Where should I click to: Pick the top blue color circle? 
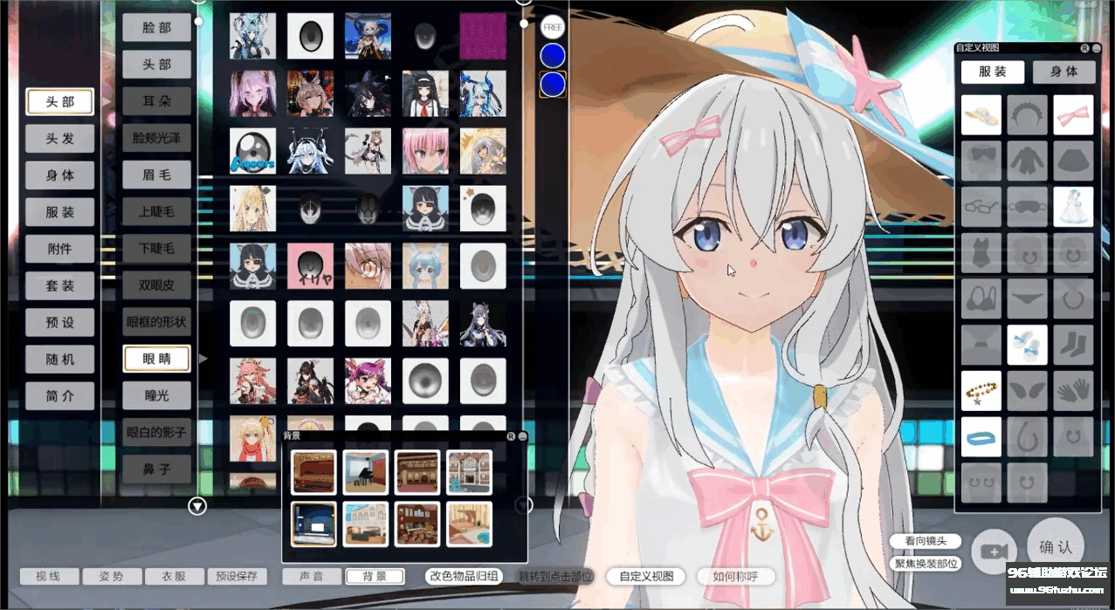tap(551, 56)
